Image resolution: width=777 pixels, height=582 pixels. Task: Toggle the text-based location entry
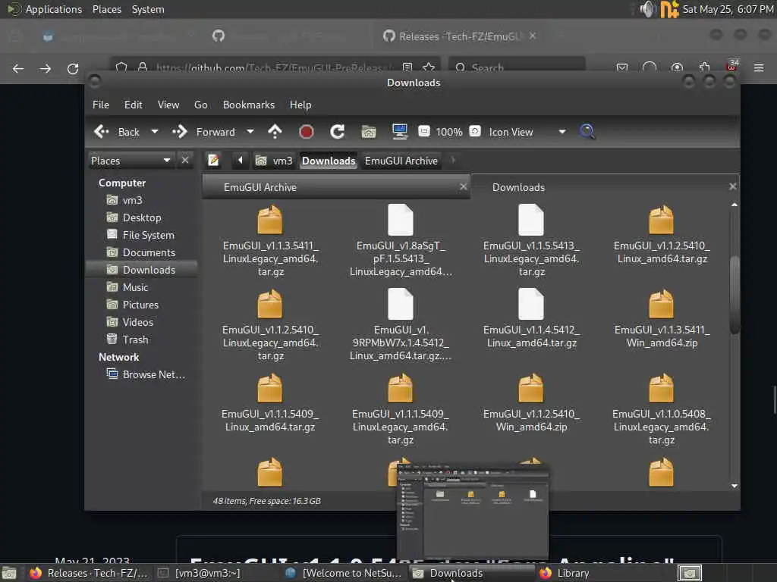[214, 161]
